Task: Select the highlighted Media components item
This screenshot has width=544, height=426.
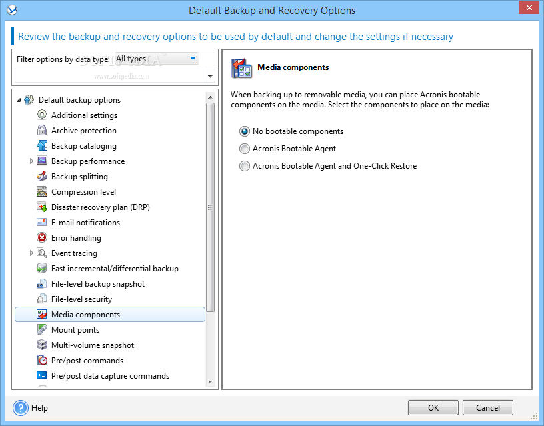Action: click(x=110, y=314)
